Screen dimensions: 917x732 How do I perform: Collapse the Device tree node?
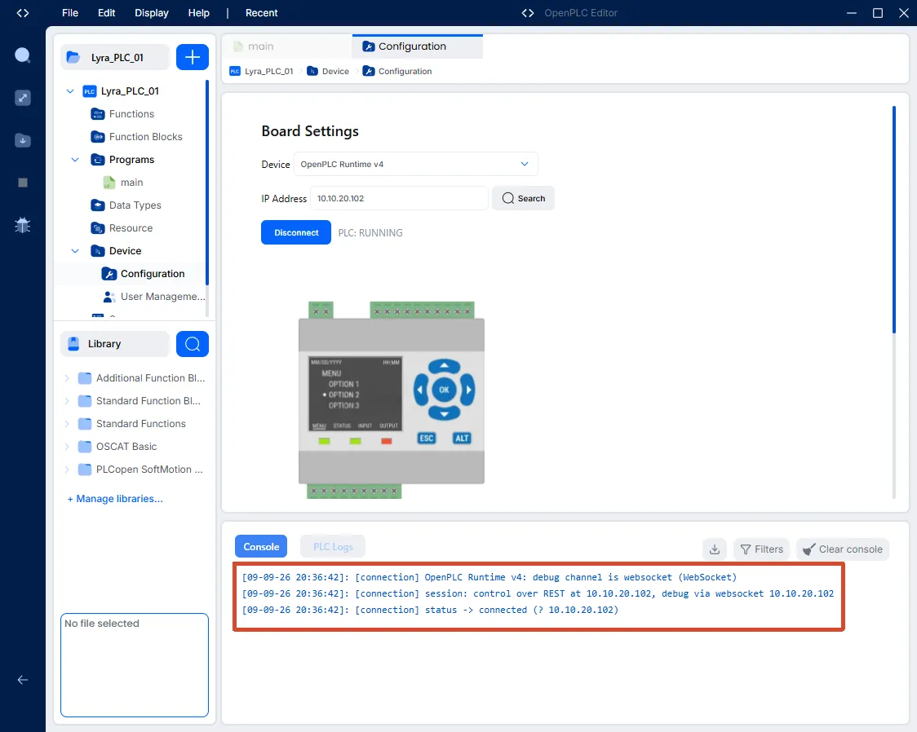(x=75, y=251)
